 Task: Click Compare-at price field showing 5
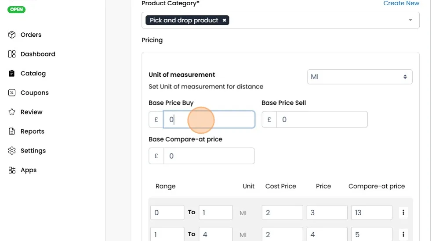372,234
